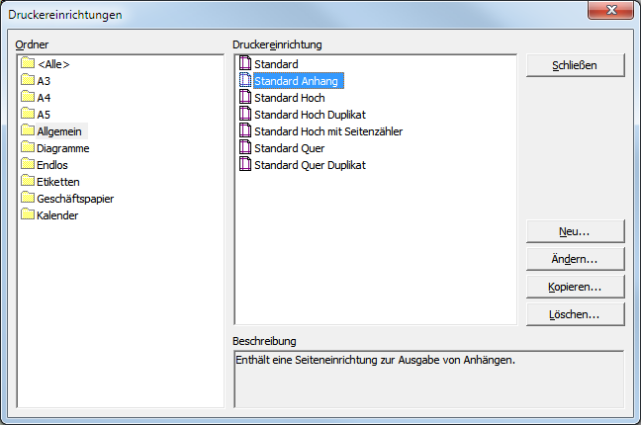Choose the Etiketten folder
Screen dimensions: 641x425
[58, 182]
